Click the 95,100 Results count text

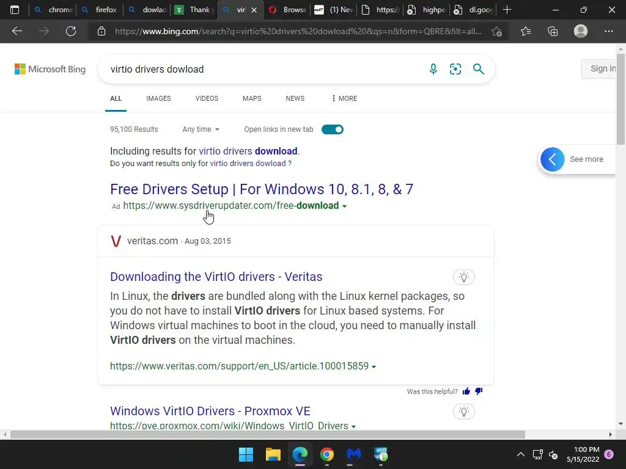tap(134, 129)
